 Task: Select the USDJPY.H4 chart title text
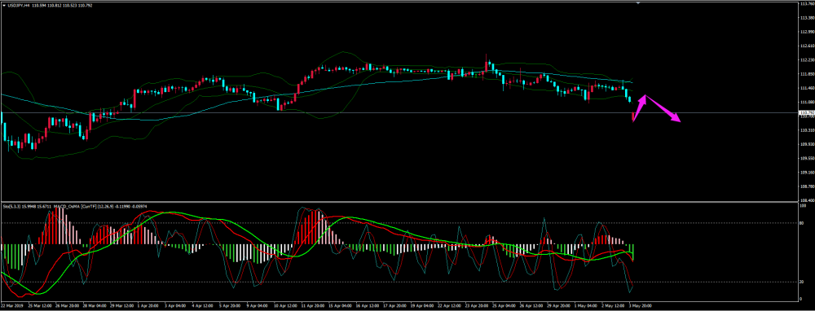(x=18, y=5)
